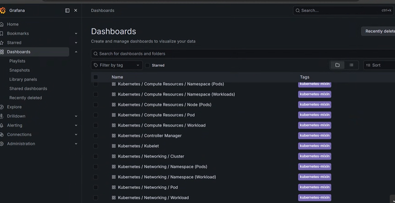Open Playlists in sidebar
The width and height of the screenshot is (395, 203).
(17, 61)
